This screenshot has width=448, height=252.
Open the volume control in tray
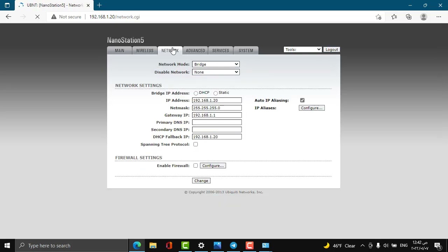pos(386,245)
